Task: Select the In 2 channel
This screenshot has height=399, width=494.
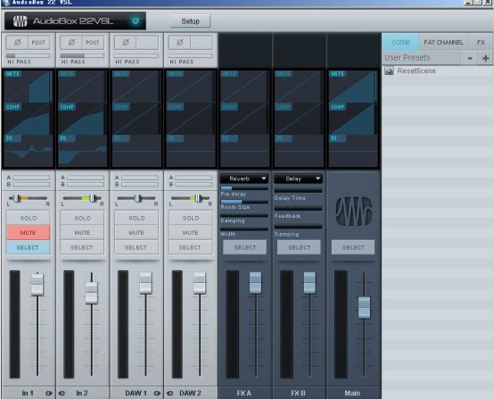Action: (82, 247)
